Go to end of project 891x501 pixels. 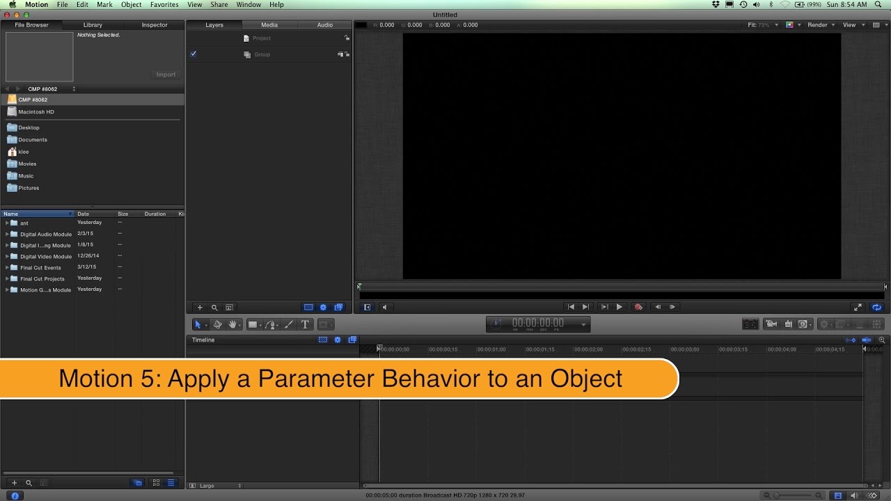585,307
